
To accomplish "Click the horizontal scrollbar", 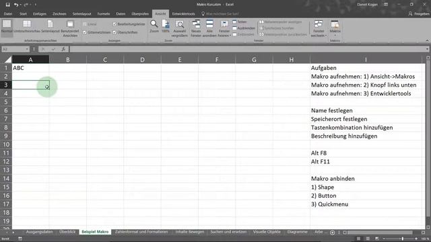I will [x=380, y=233].
